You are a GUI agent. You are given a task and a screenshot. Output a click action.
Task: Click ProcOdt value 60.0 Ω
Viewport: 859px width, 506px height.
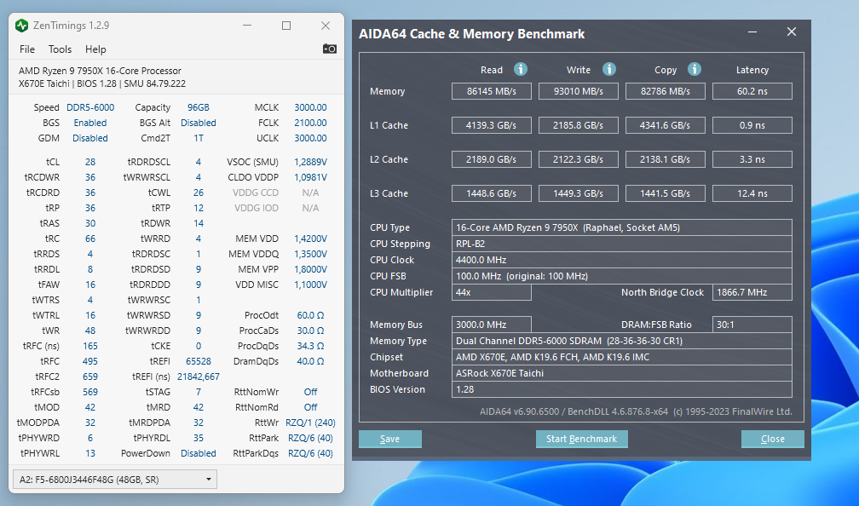310,315
